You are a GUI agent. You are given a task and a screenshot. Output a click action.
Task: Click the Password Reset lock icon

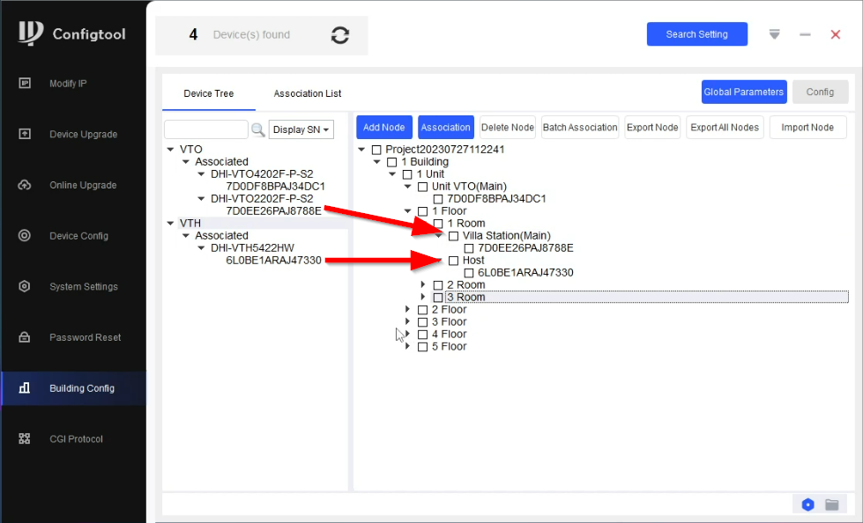point(25,337)
